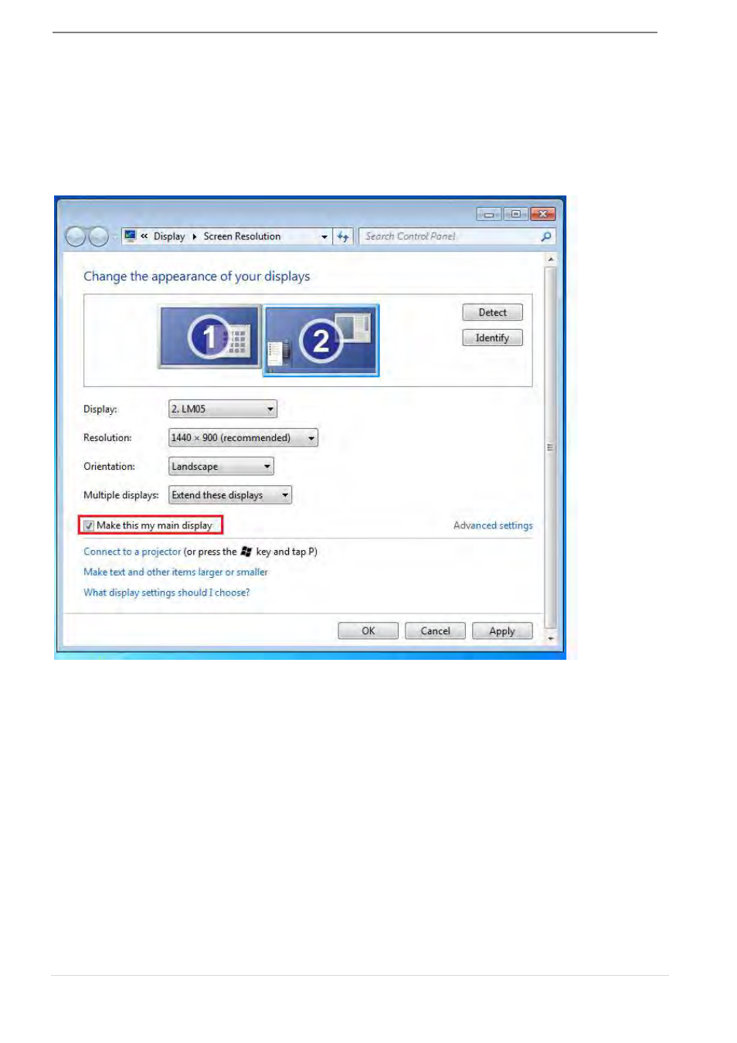
Task: Open Multiple displays dropdown Extend these displays
Action: [x=230, y=495]
